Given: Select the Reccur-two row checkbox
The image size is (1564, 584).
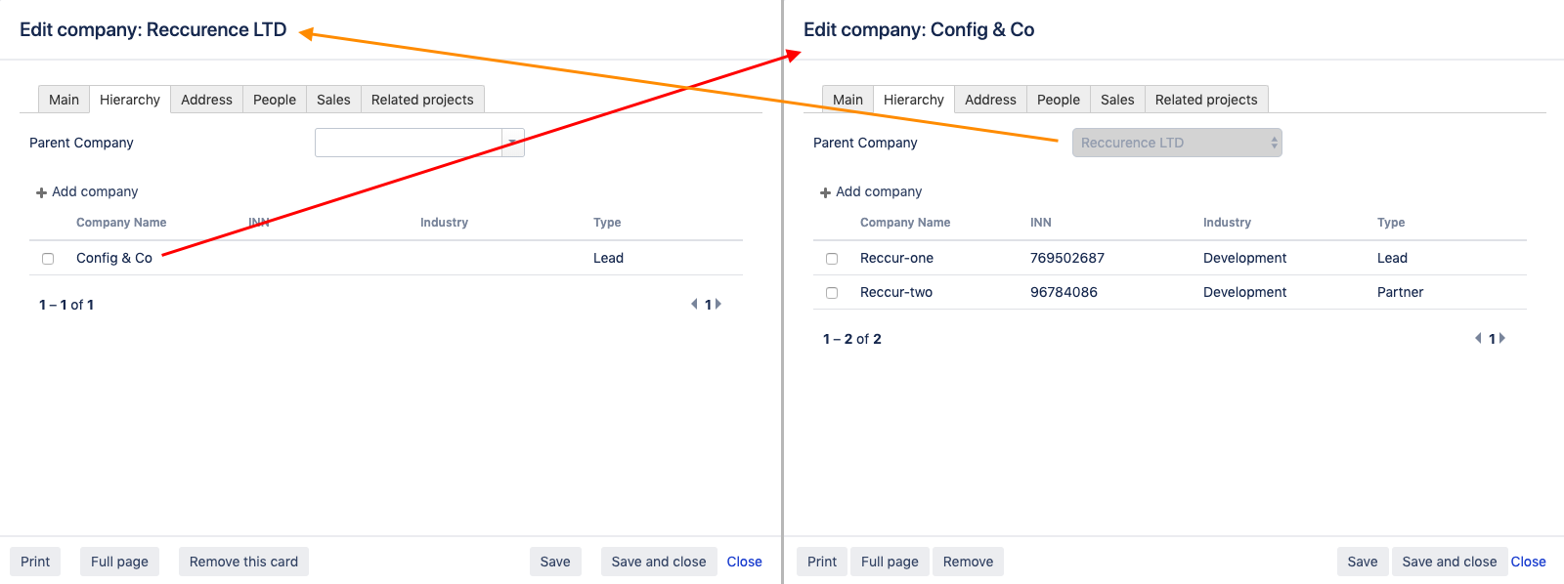Looking at the screenshot, I should pyautogui.click(x=832, y=293).
